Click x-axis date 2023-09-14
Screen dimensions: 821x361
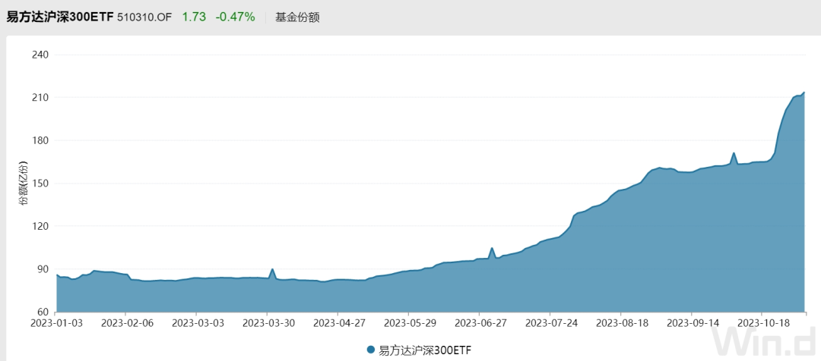coord(691,323)
